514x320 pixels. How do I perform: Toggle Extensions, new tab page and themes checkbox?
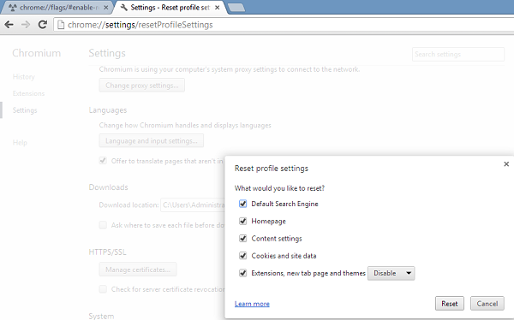(243, 273)
